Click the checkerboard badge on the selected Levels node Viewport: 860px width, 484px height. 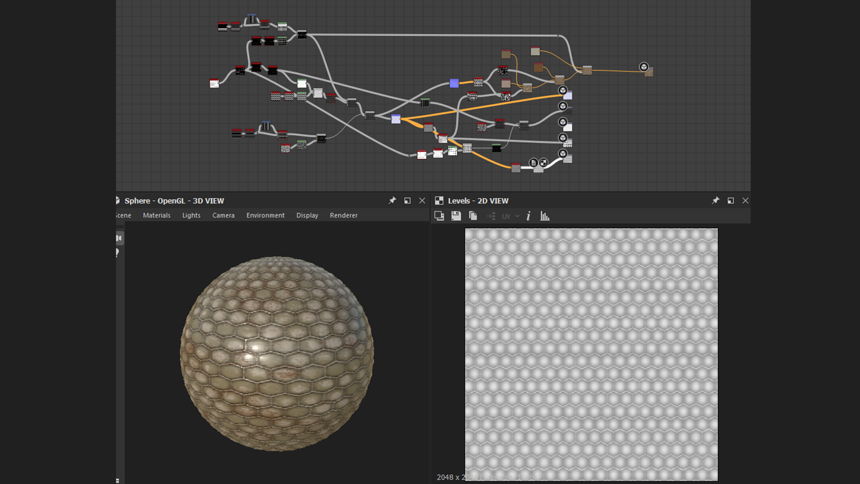click(543, 163)
